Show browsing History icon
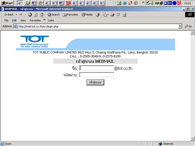Image resolution: width=195 pixels, height=146 pixels. point(97,15)
